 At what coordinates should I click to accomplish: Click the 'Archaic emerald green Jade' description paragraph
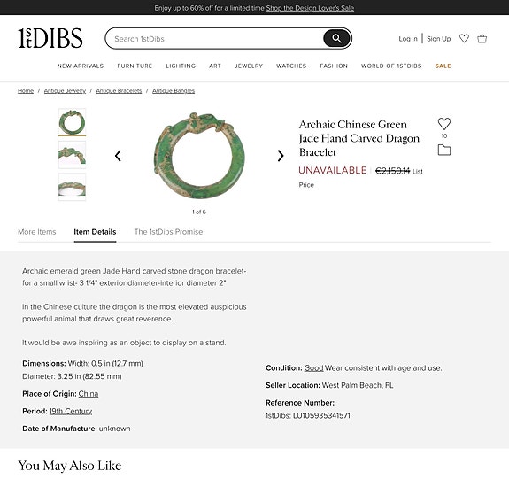click(134, 277)
